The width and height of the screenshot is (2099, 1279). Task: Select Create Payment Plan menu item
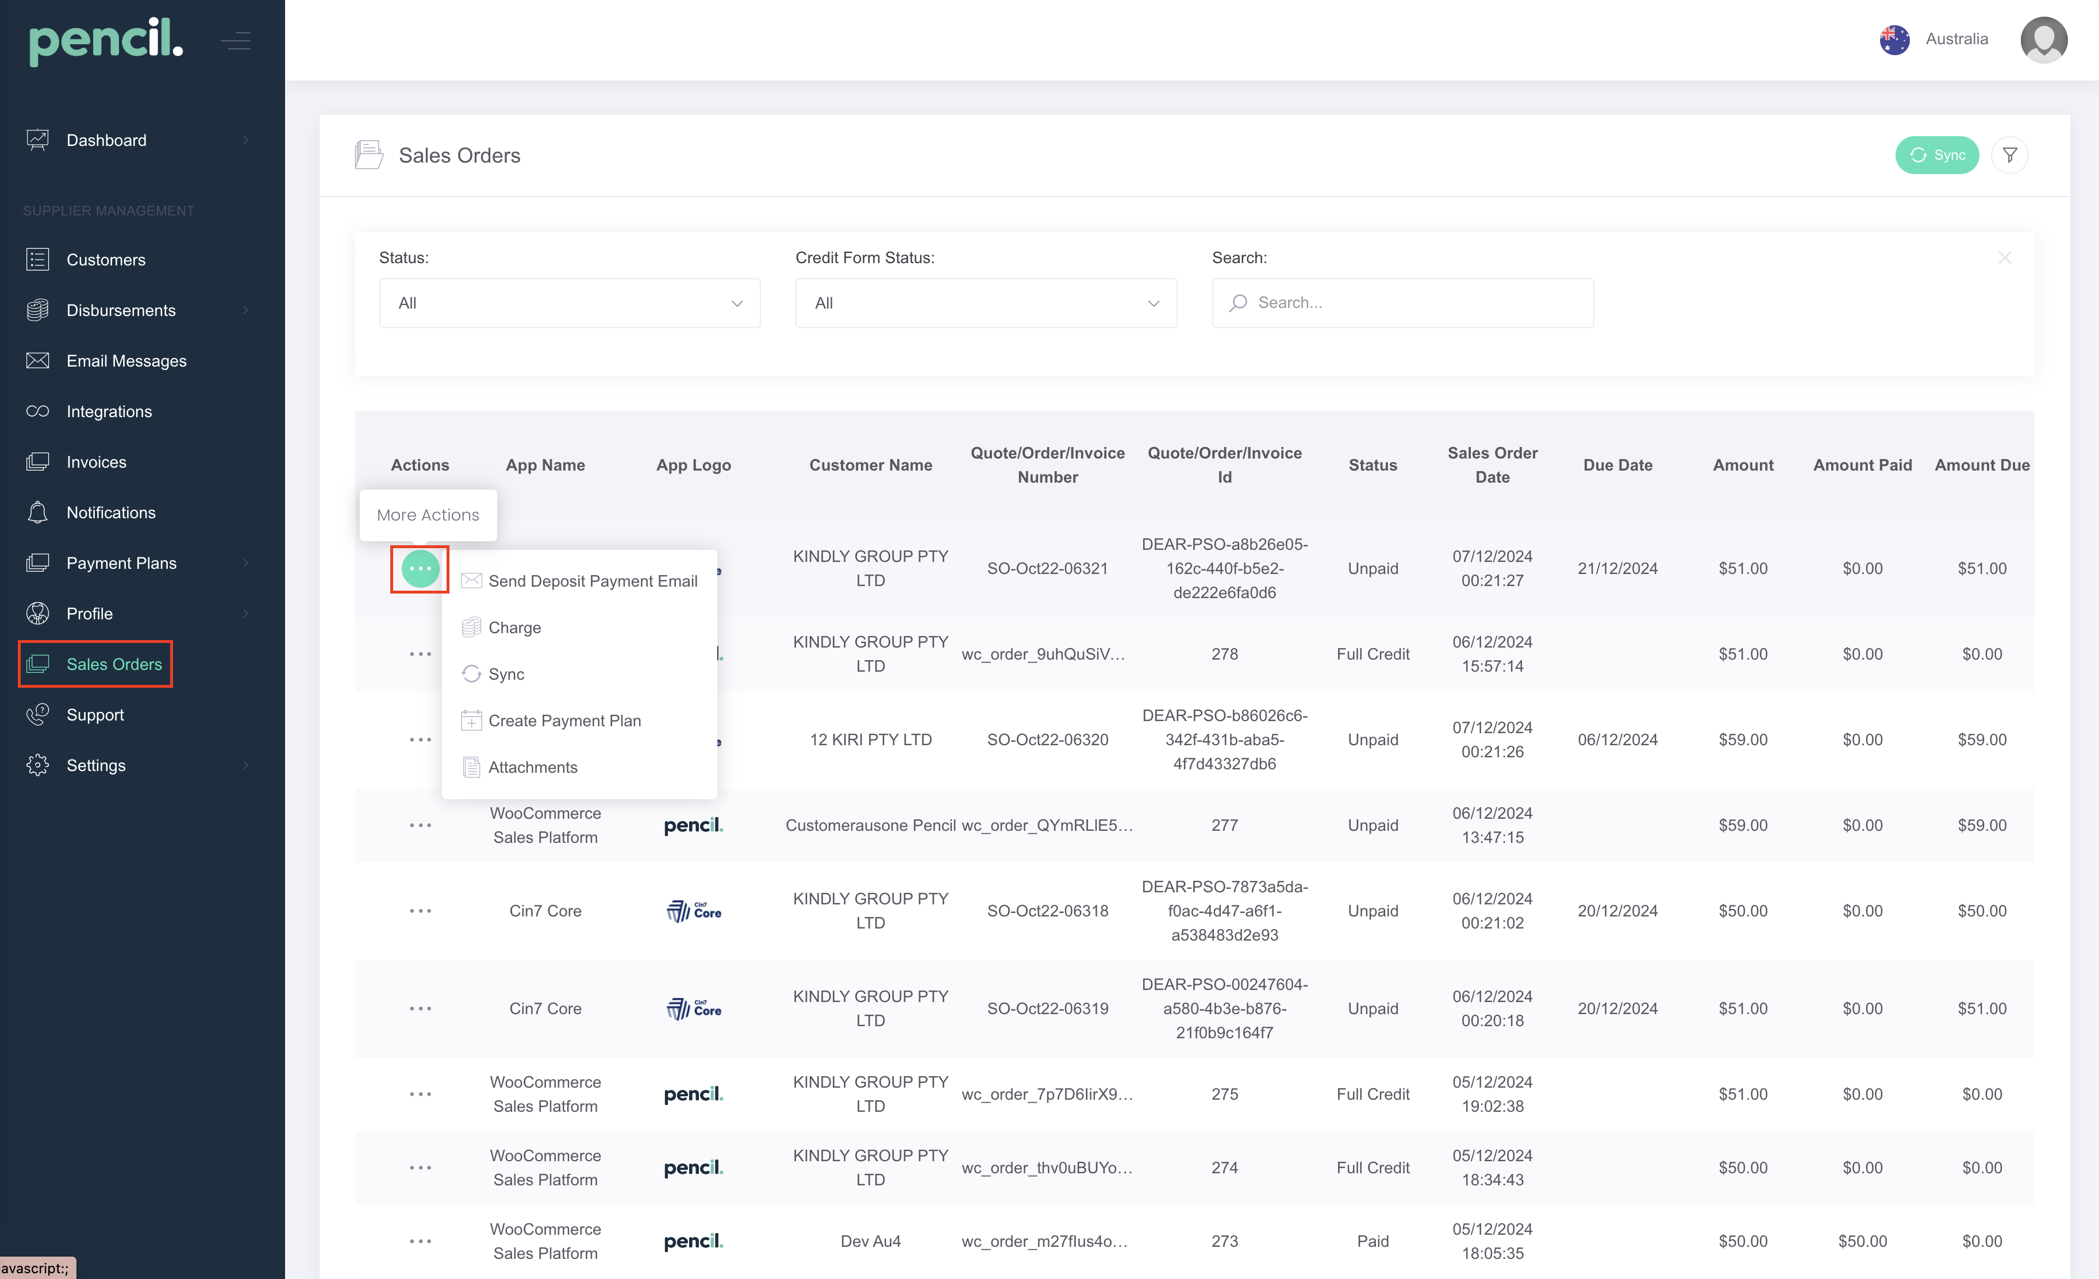click(x=564, y=721)
